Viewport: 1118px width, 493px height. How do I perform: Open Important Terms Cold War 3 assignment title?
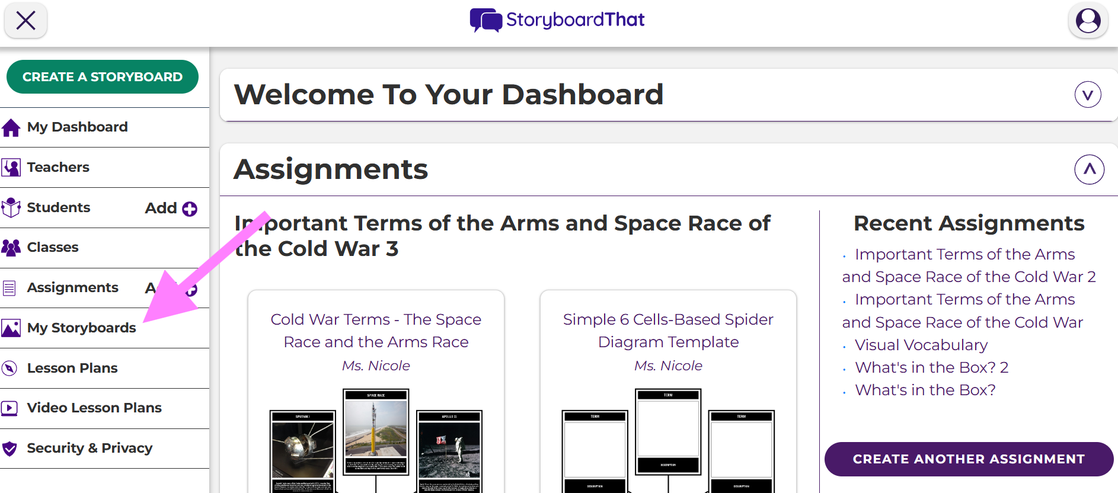[502, 236]
